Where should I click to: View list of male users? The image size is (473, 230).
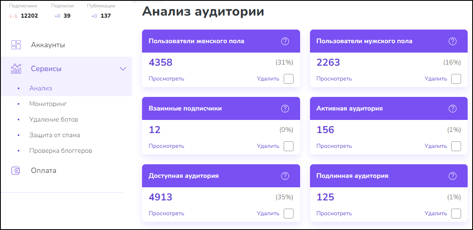tap(334, 79)
